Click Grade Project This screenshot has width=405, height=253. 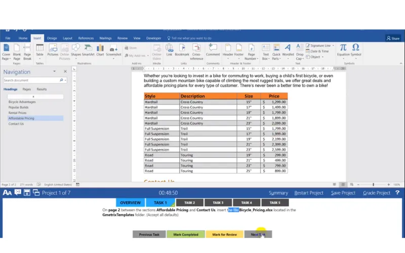(x=376, y=193)
